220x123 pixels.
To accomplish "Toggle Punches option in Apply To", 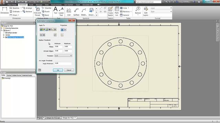I will (x=55, y=29).
